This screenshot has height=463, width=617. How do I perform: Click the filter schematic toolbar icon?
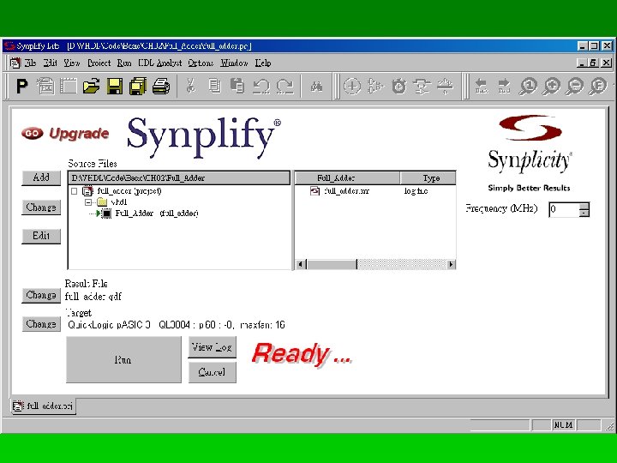pos(422,87)
